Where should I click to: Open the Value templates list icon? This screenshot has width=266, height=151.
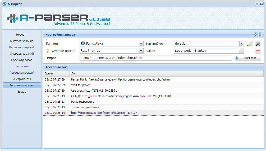coord(241,51)
